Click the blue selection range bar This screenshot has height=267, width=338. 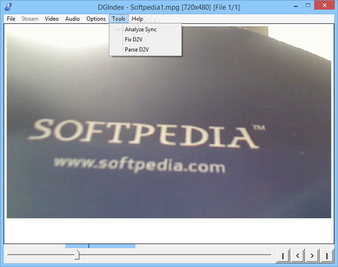pyautogui.click(x=100, y=246)
